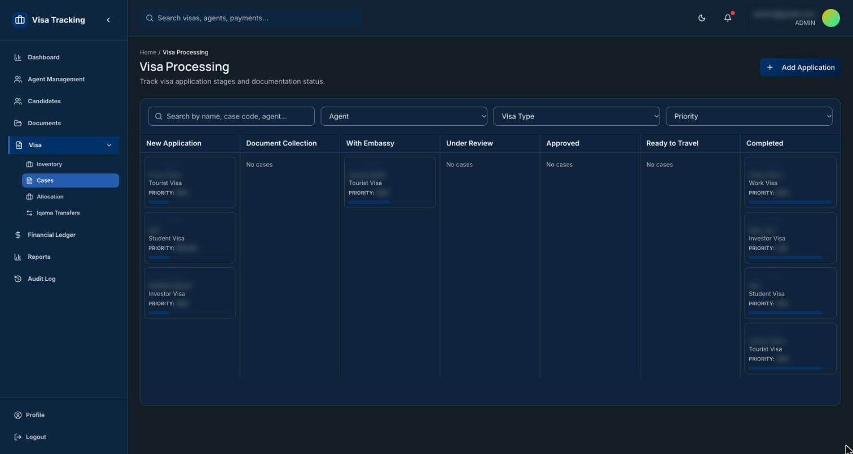The width and height of the screenshot is (853, 454).
Task: Open the Tourist Visa card in New Application
Action: tap(190, 183)
